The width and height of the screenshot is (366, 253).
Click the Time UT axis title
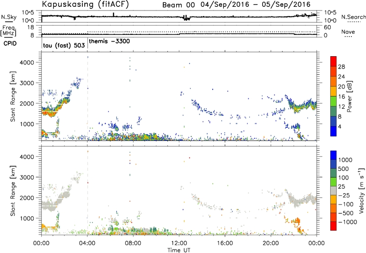click(x=179, y=250)
